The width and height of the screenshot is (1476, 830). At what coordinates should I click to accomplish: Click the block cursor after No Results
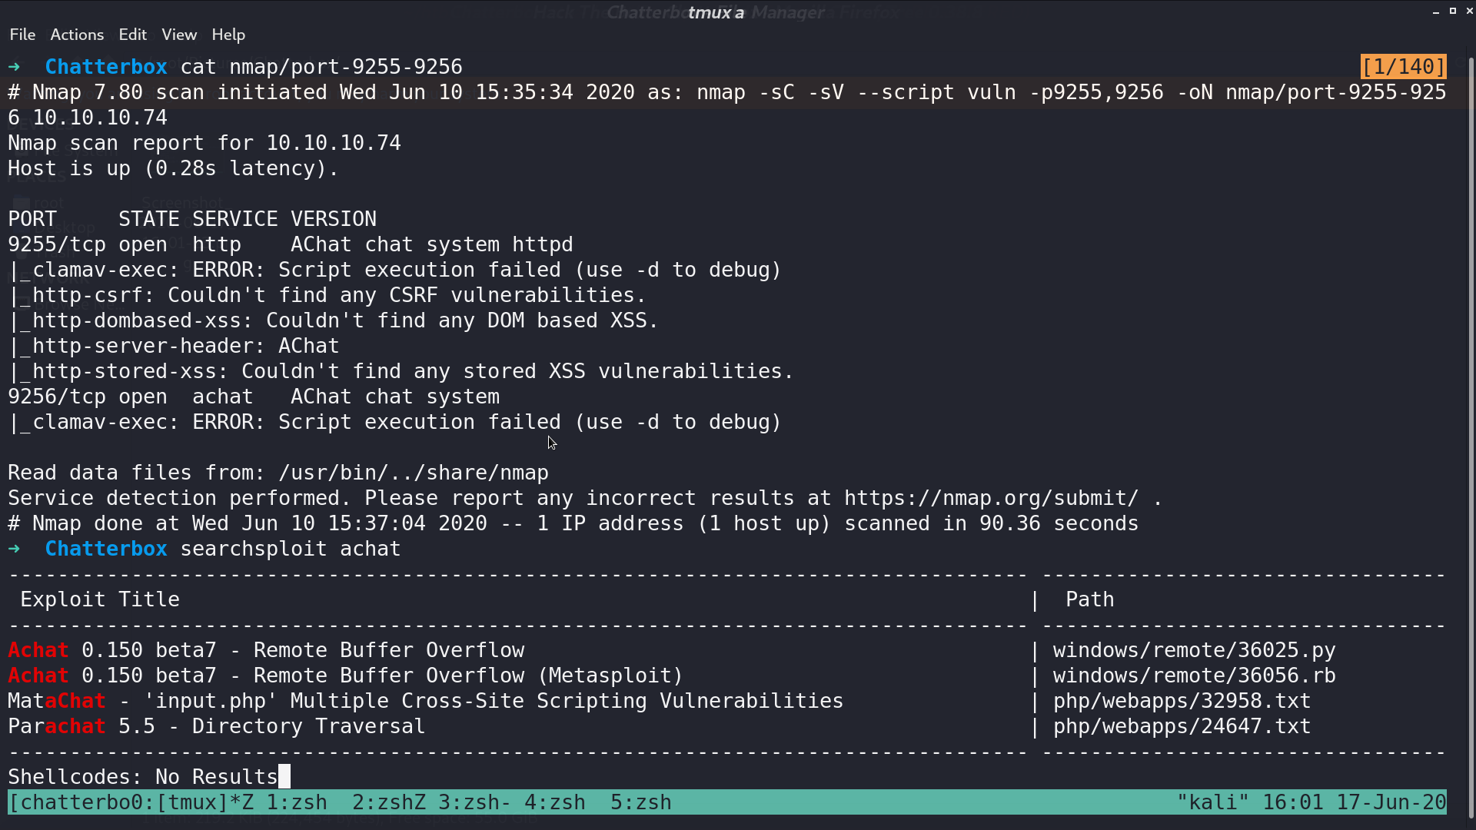284,776
